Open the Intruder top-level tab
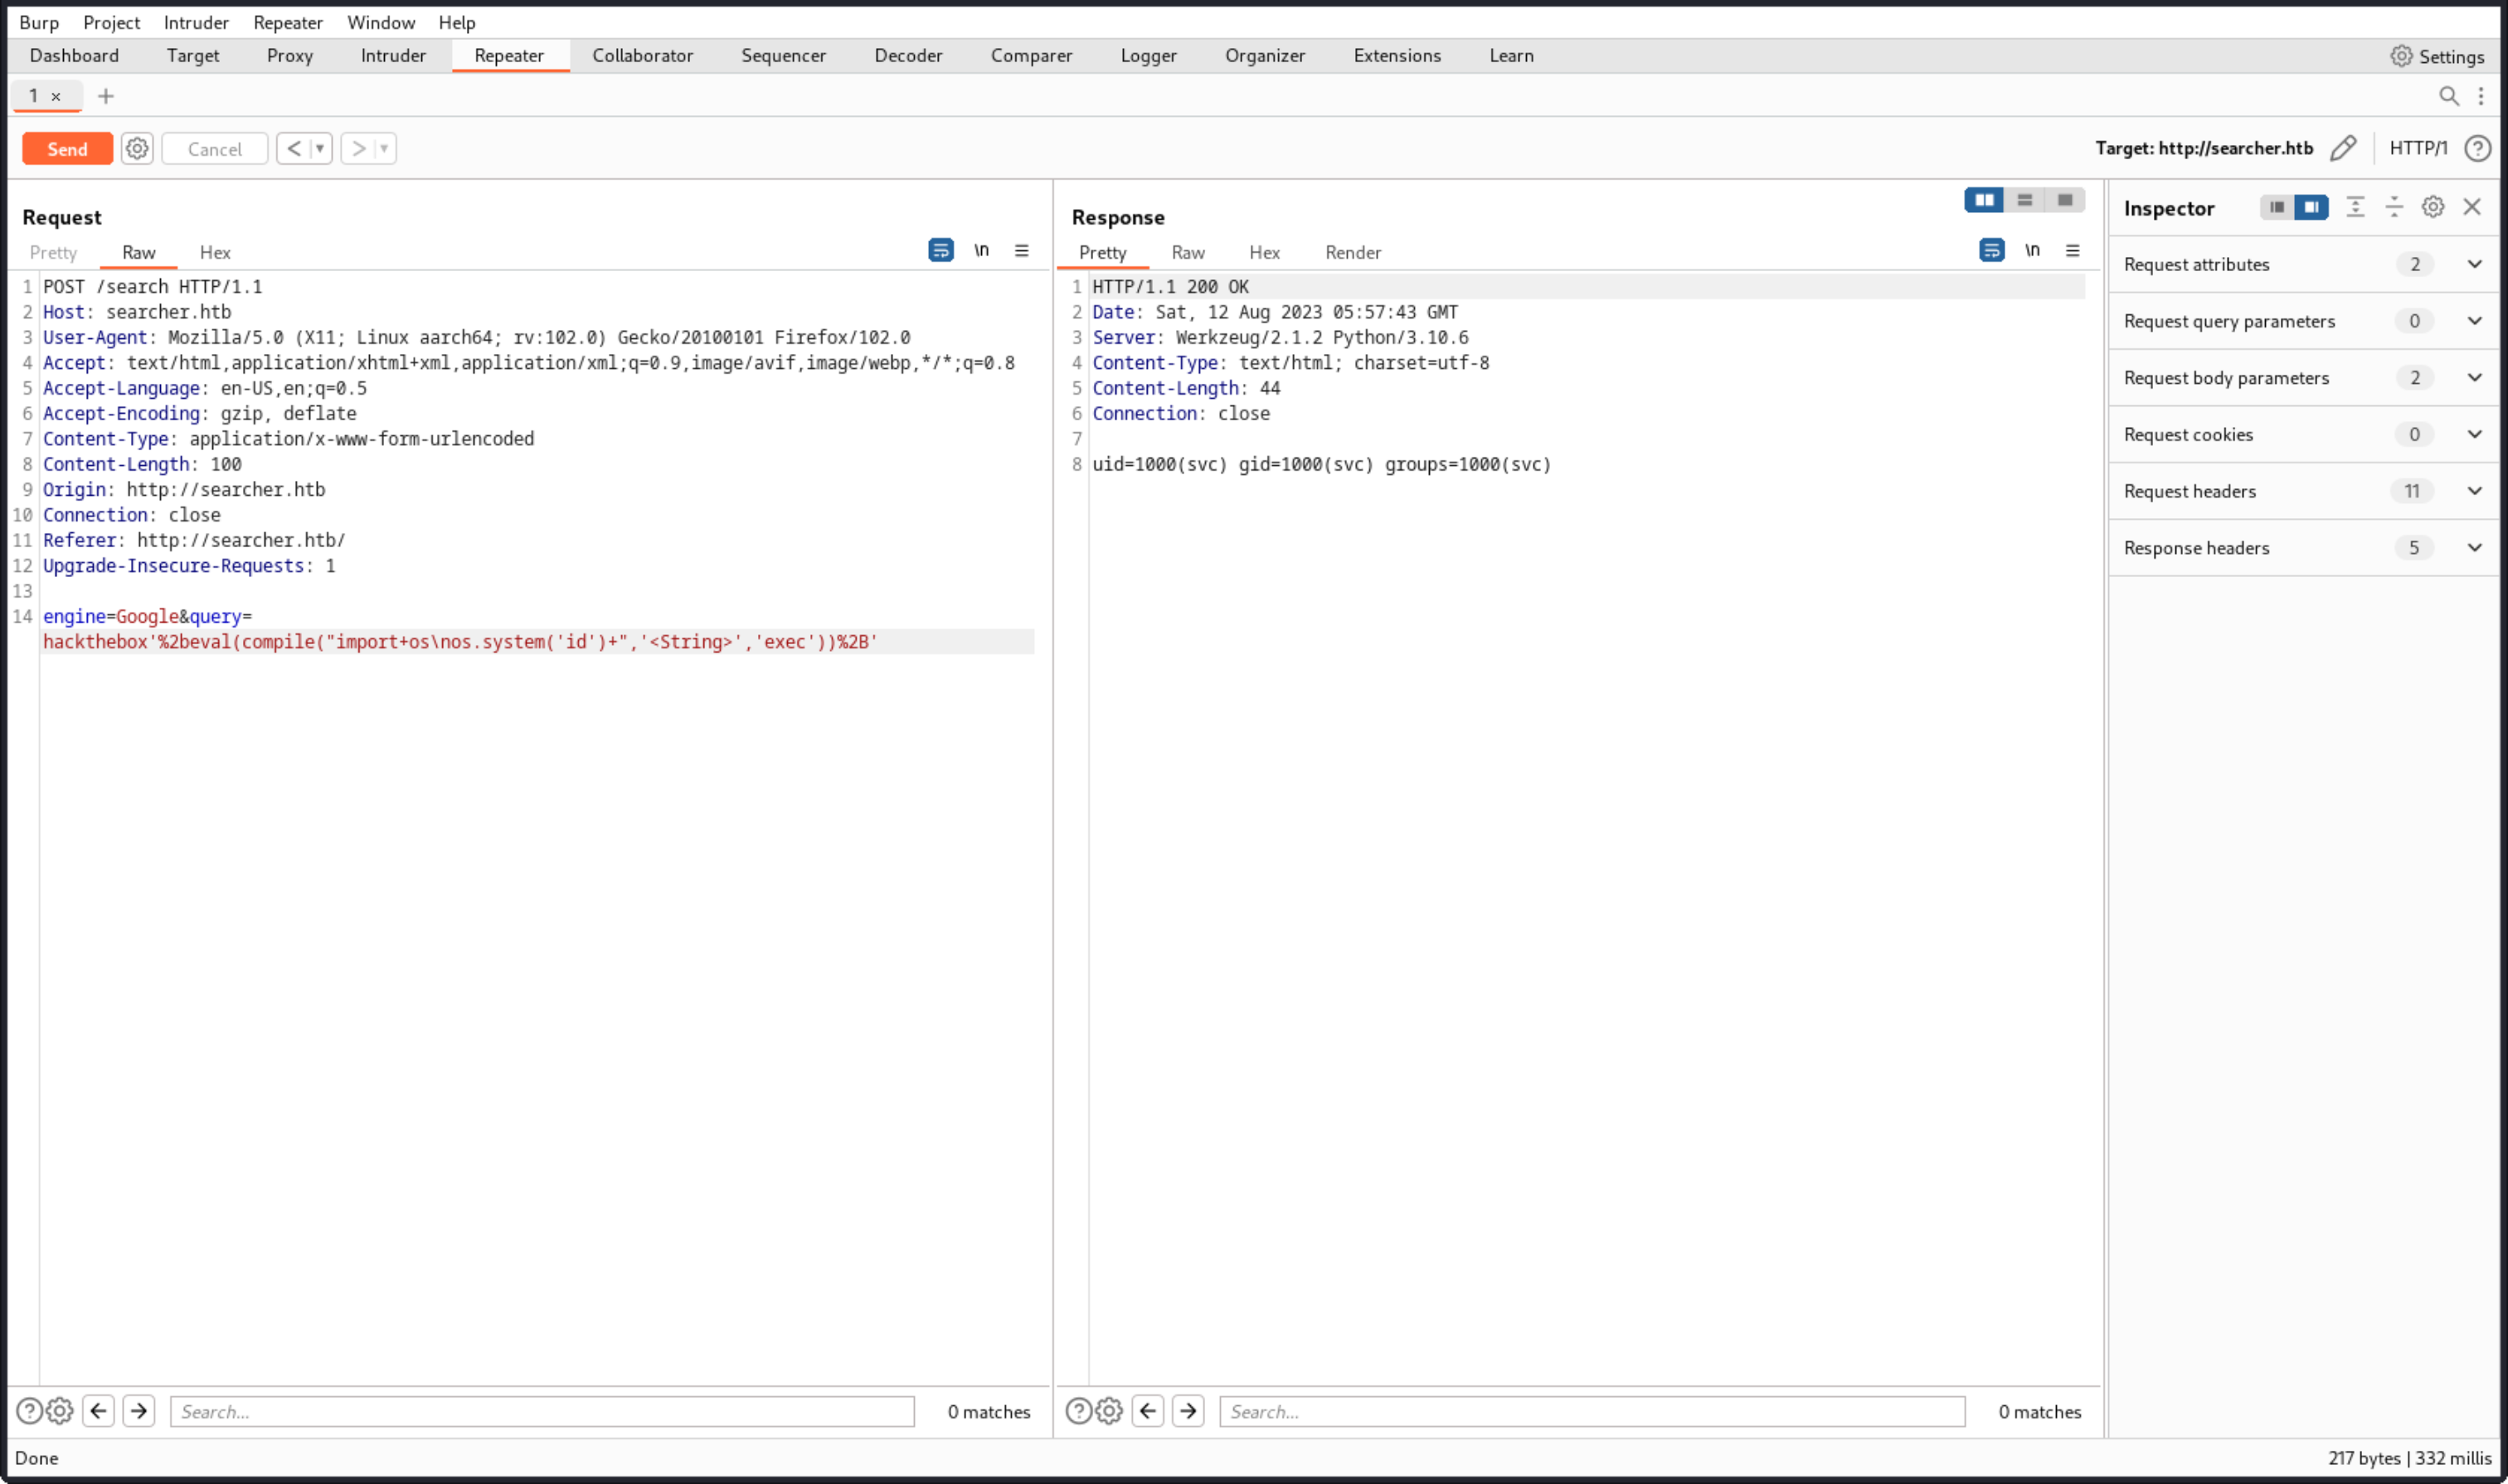Viewport: 2508px width, 1484px height. pyautogui.click(x=393, y=56)
